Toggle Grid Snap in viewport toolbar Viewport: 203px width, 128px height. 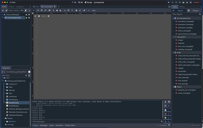tap(69, 10)
